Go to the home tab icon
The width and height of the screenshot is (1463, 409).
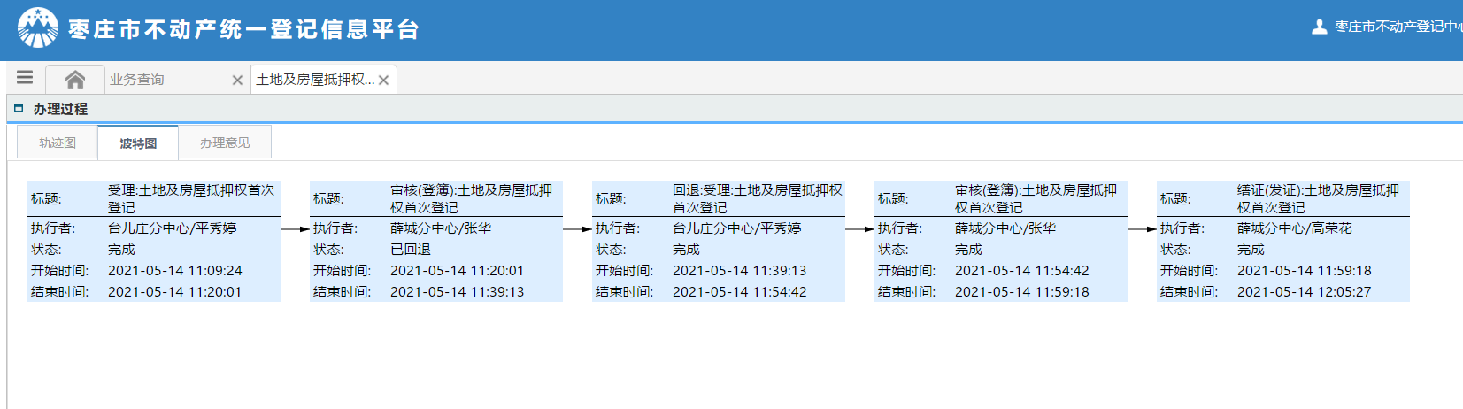pyautogui.click(x=75, y=80)
